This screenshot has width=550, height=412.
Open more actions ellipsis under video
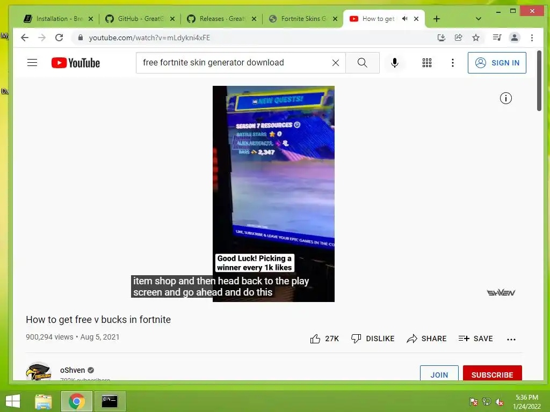click(x=511, y=339)
